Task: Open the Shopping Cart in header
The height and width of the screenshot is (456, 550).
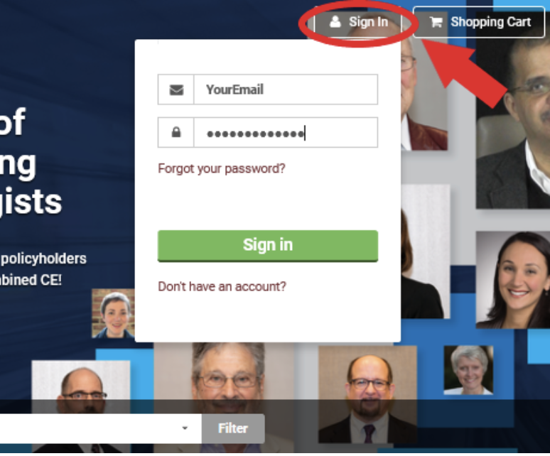Action: click(x=479, y=22)
